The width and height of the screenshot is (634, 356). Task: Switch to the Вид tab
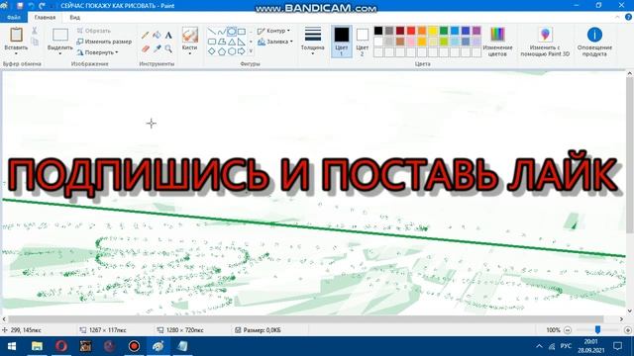pyautogui.click(x=75, y=18)
